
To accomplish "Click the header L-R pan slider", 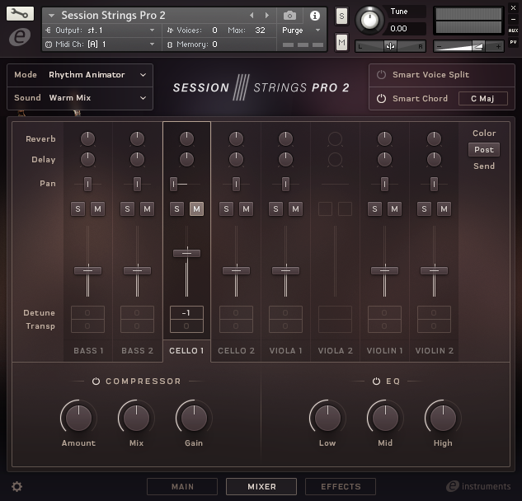I will tap(390, 47).
